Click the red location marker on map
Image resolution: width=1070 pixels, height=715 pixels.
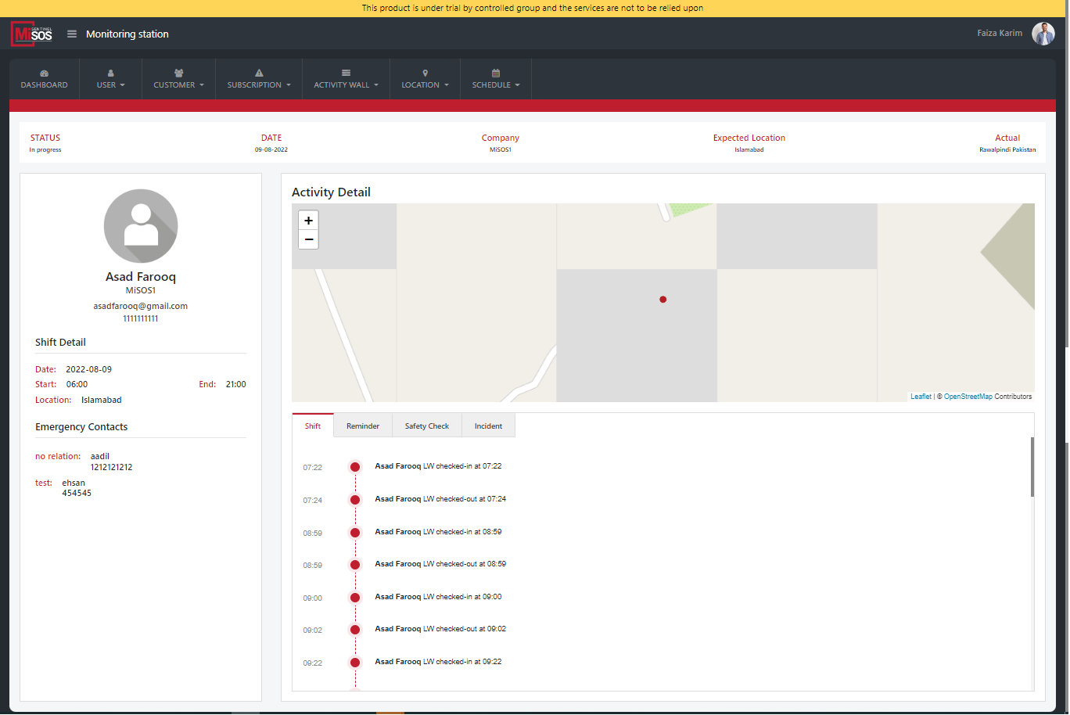coord(662,300)
